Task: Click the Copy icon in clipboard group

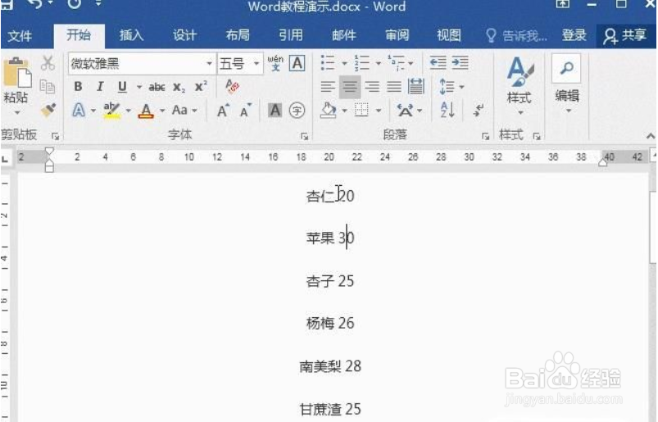Action: [48, 86]
